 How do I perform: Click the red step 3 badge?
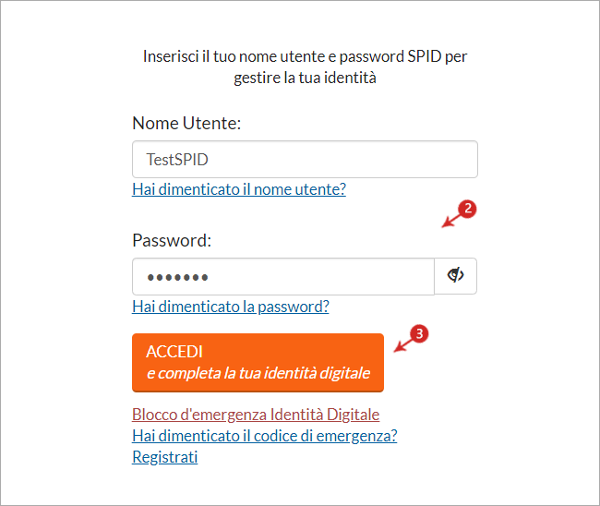click(419, 333)
